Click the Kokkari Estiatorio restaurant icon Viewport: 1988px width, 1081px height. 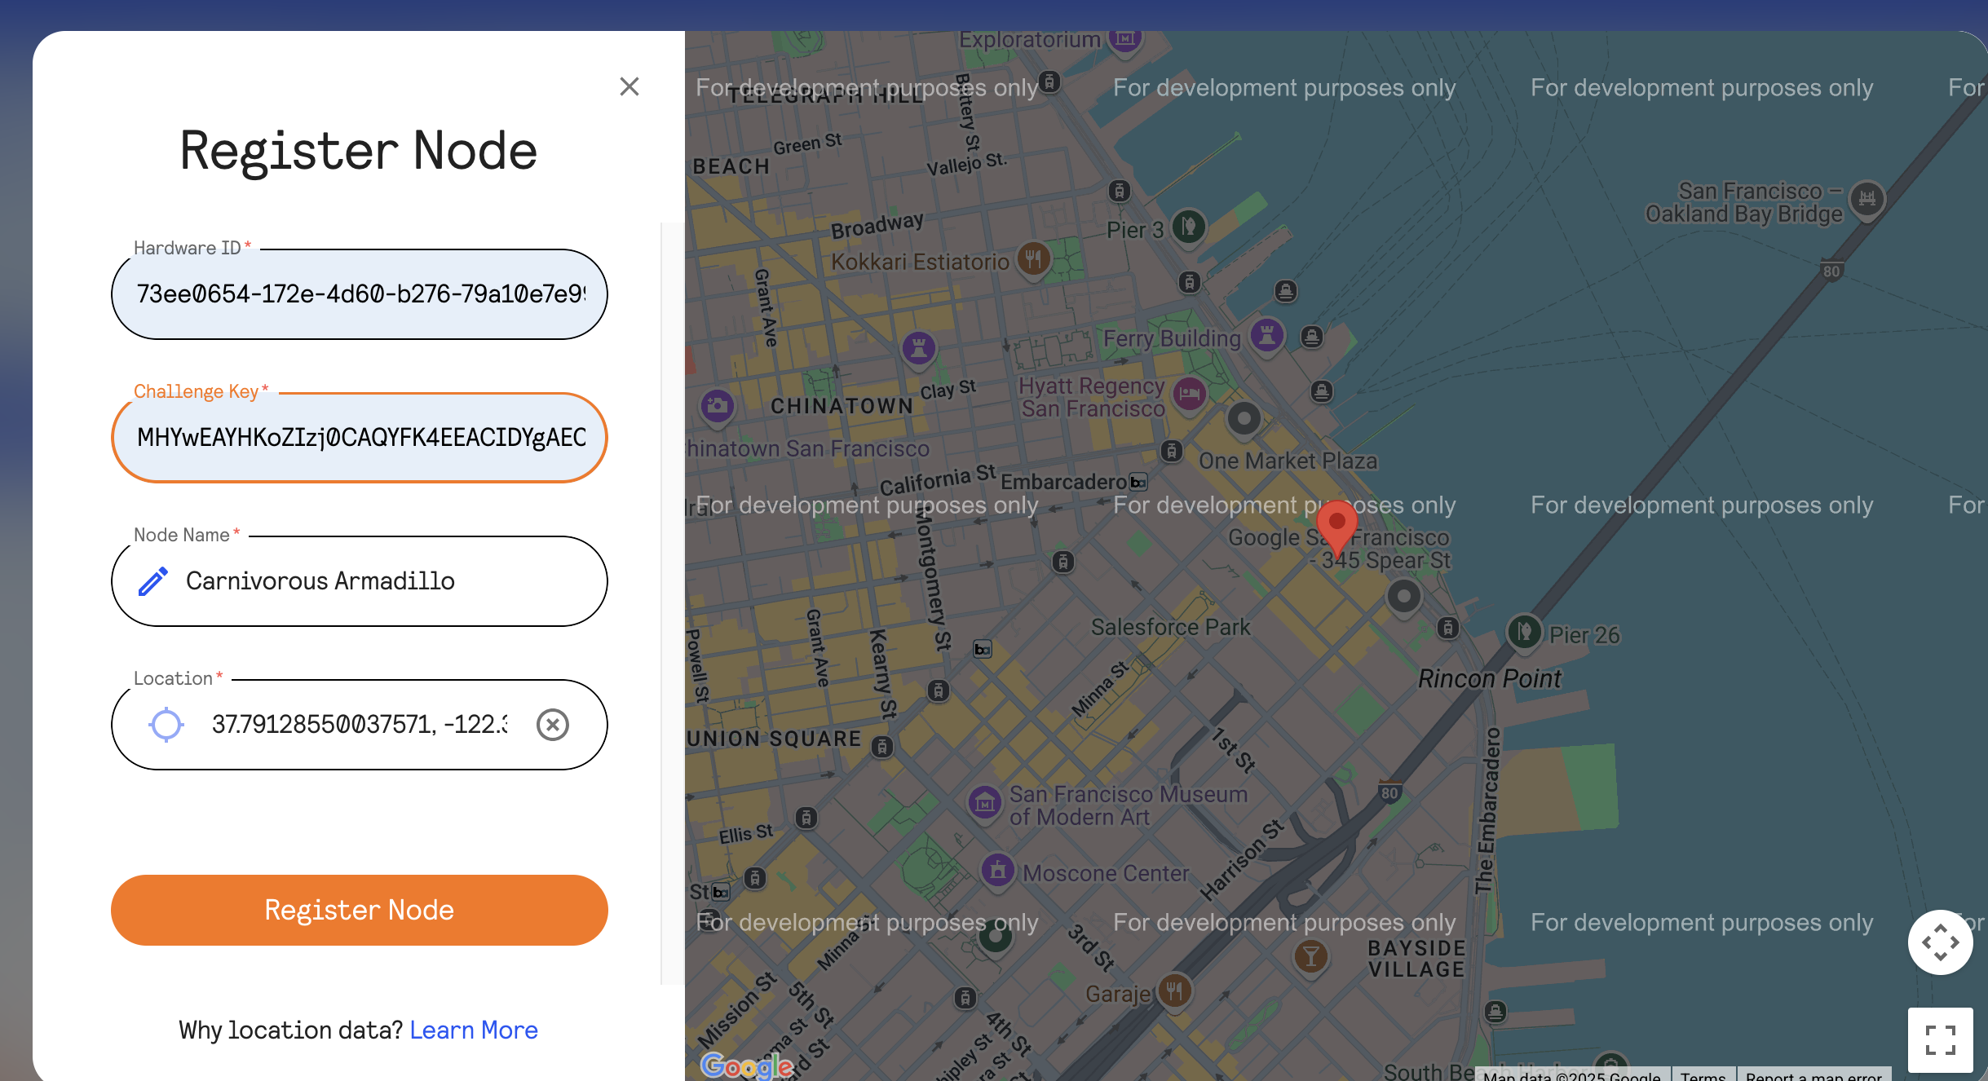point(1033,260)
